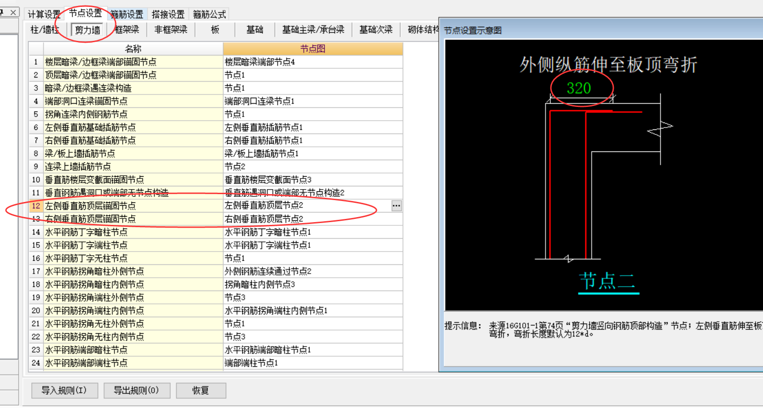This screenshot has height=408, width=763.
Task: Select row 顶层暗梁/边框梁端部锚固节点
Action: tap(133, 75)
